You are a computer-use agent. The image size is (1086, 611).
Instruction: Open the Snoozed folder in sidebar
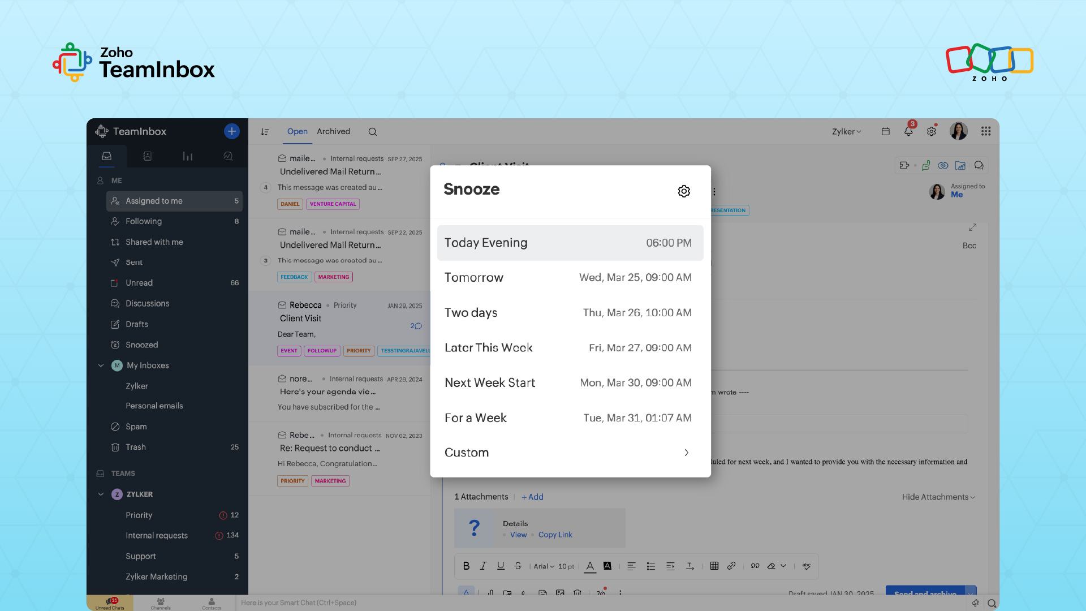(141, 345)
